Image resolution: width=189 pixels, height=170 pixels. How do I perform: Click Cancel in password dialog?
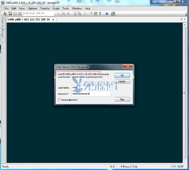click(x=122, y=81)
